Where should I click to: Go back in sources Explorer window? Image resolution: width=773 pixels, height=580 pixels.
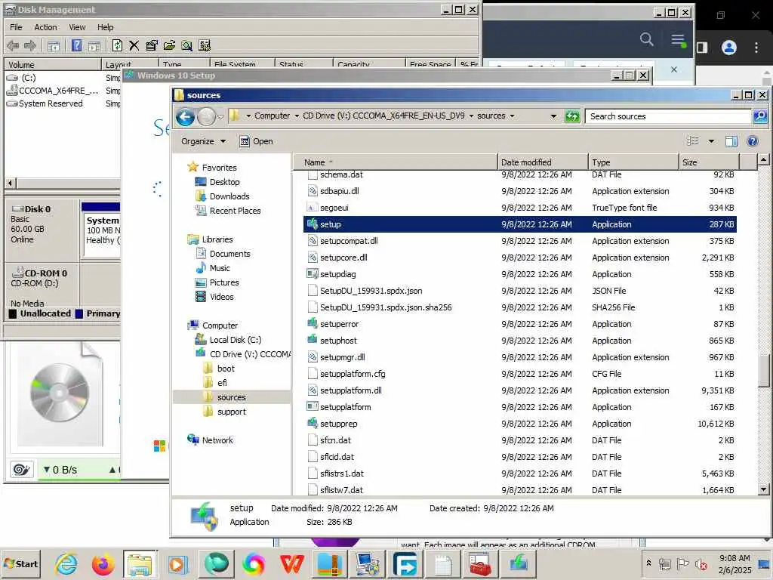point(186,117)
